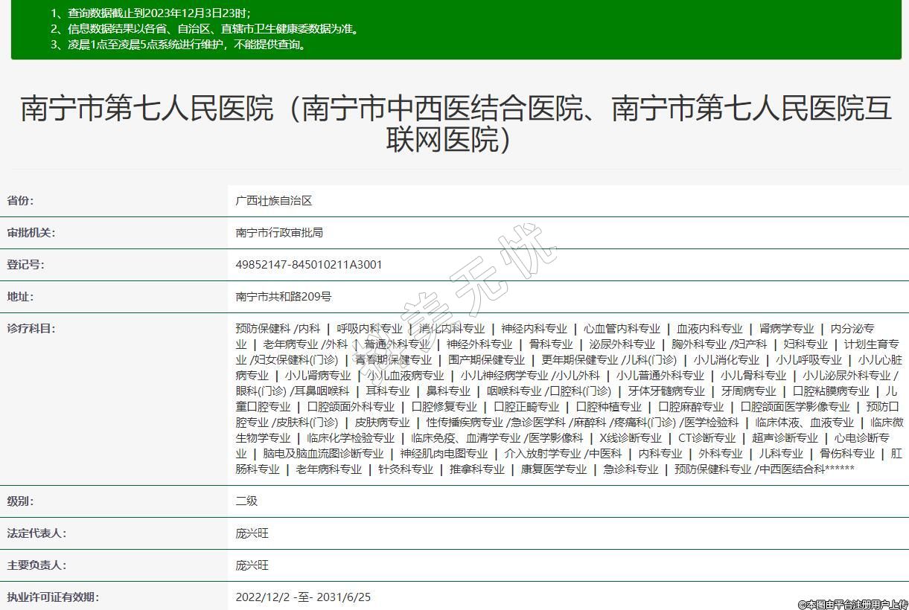
Task: Click the 南宁市行政审批局 value
Action: tap(279, 233)
